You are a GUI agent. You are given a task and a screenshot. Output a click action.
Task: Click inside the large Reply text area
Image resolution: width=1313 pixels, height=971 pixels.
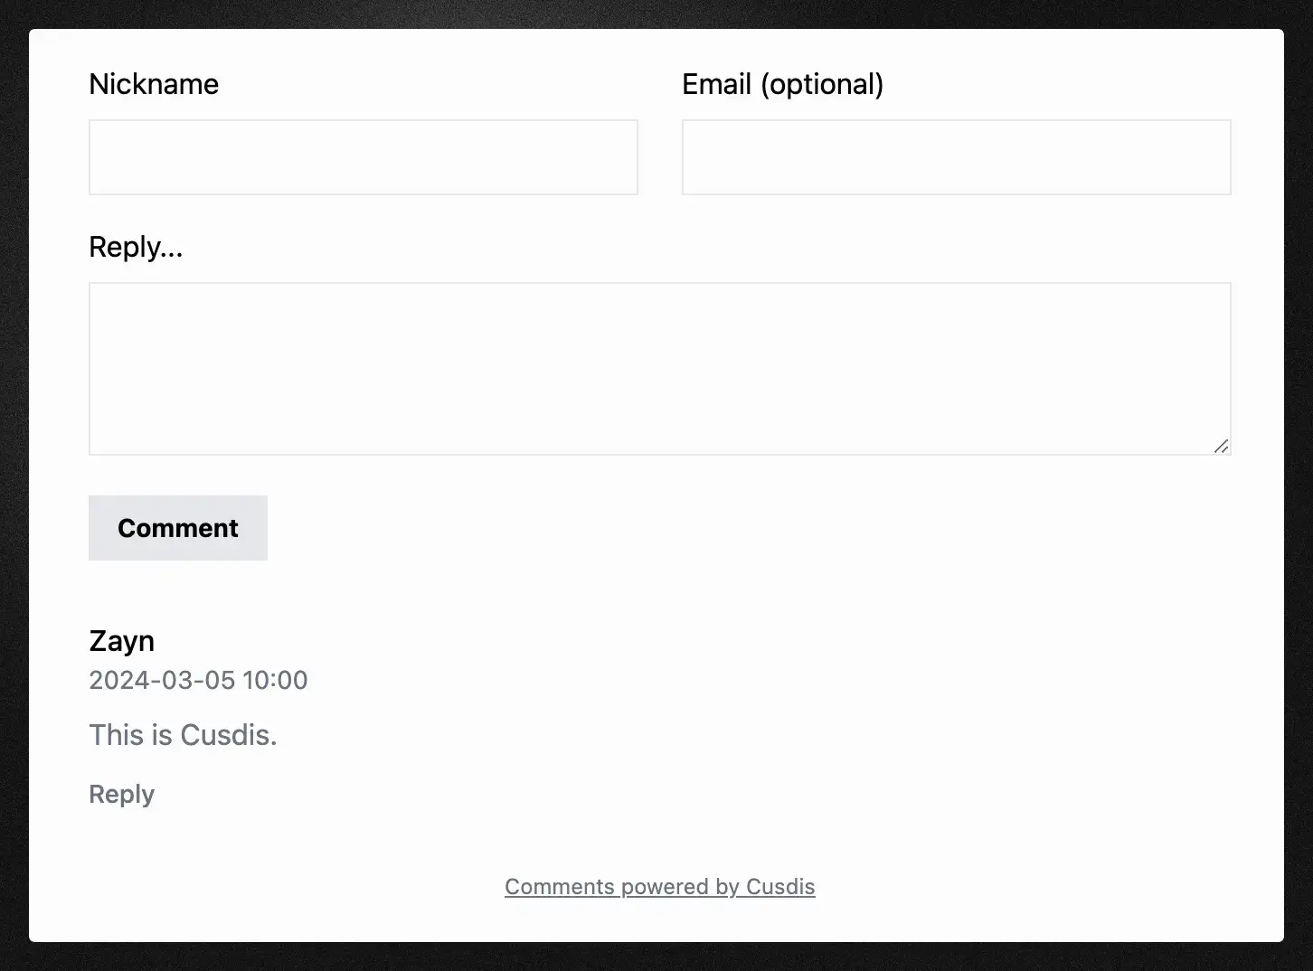pos(659,368)
